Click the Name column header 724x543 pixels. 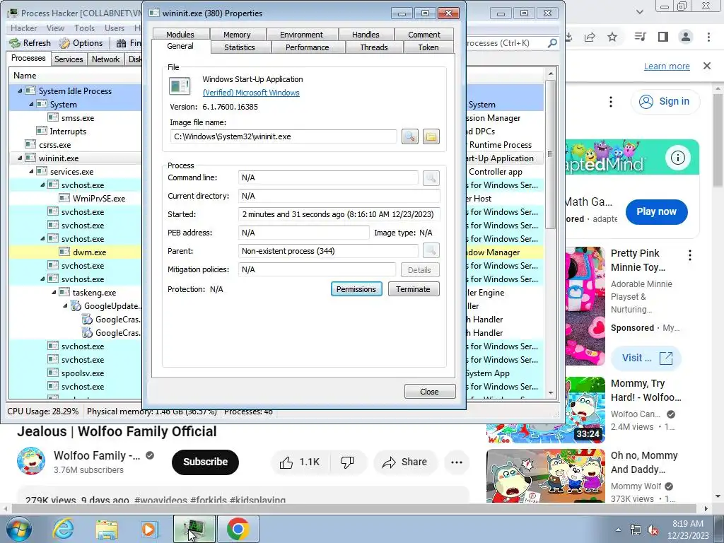click(75, 76)
